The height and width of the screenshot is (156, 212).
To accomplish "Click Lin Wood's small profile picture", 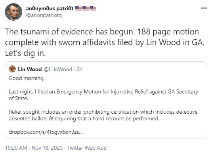I will point(12,69).
